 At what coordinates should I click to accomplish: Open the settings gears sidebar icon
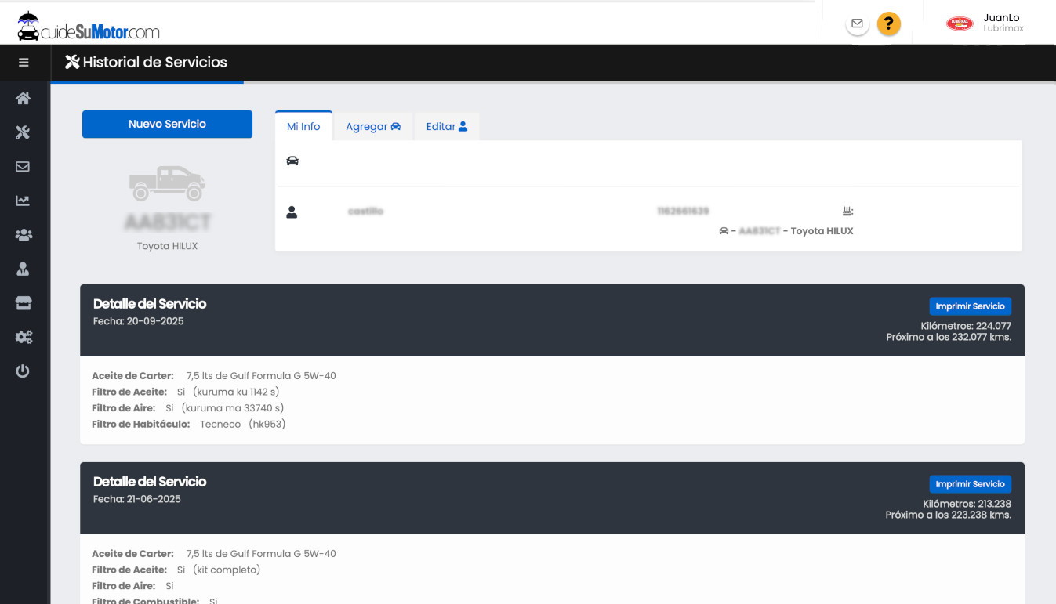pos(23,337)
